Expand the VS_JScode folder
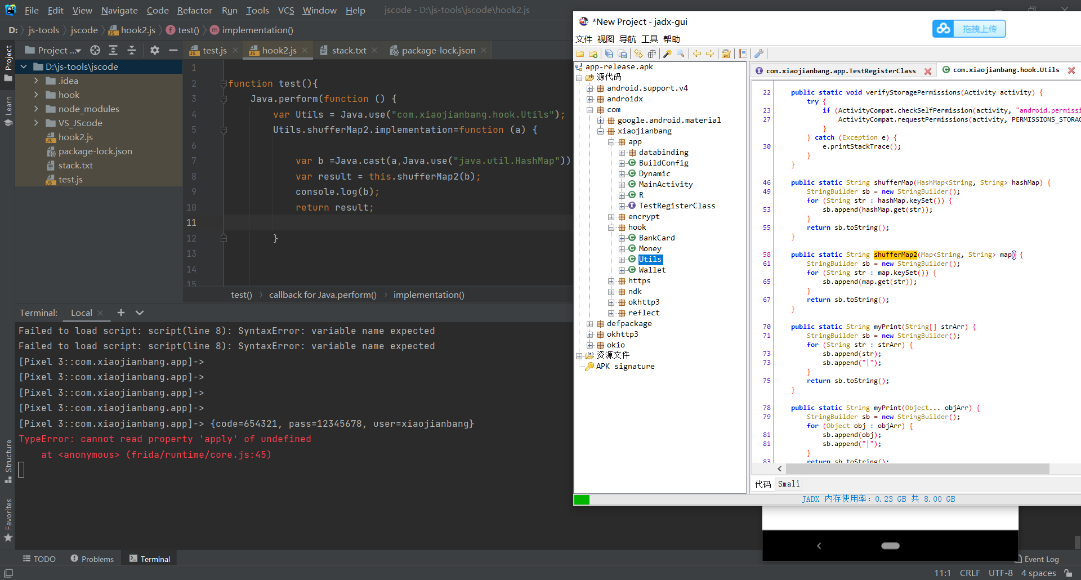 (36, 123)
